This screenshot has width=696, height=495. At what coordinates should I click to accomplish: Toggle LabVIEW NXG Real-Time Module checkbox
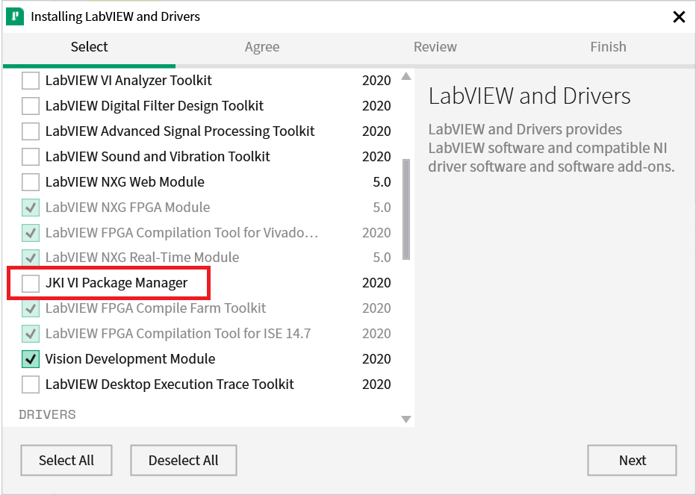31,257
